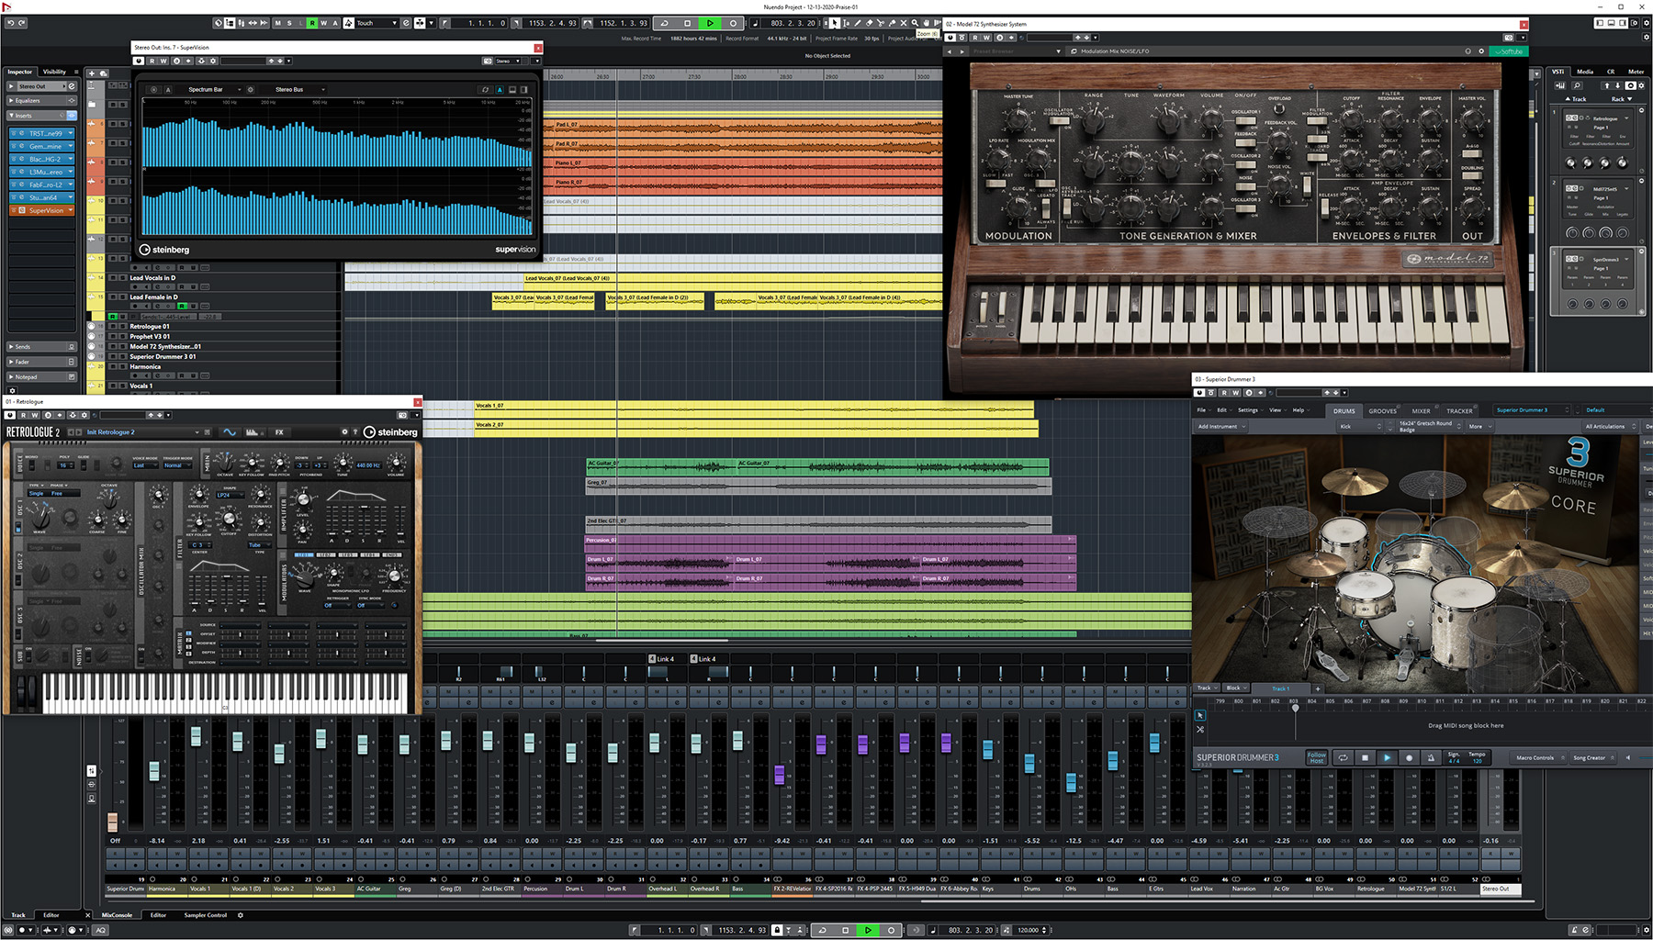
Task: Select the Split scissors tool
Action: pos(881,23)
